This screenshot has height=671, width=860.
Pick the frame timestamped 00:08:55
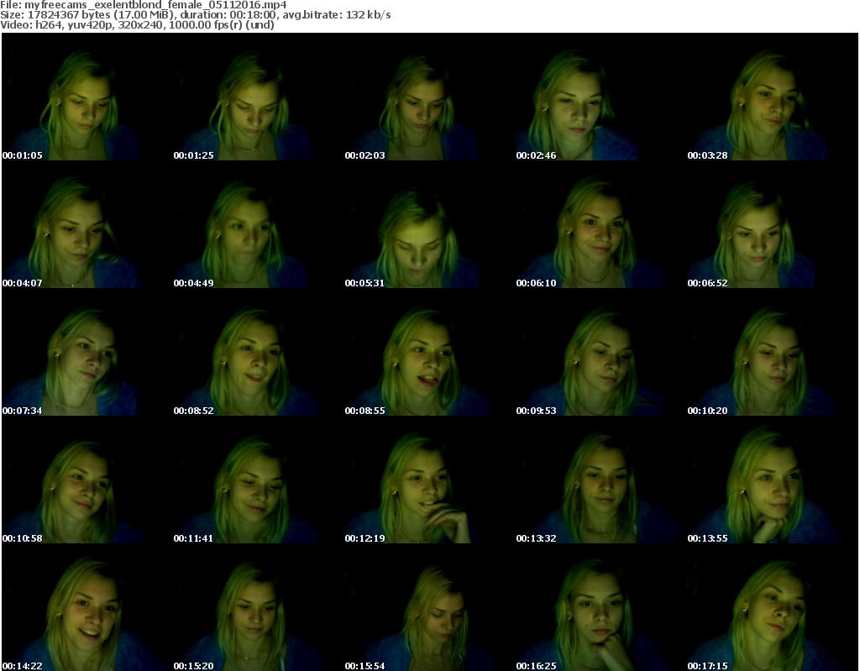429,352
